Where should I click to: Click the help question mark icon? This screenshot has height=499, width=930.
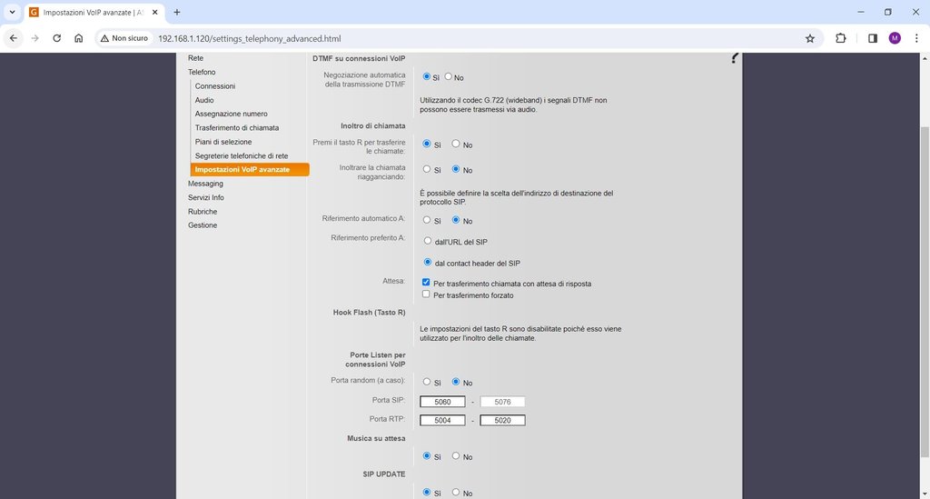tap(734, 58)
